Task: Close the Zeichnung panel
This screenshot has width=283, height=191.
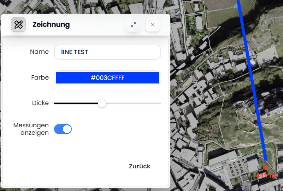Action: [x=153, y=25]
